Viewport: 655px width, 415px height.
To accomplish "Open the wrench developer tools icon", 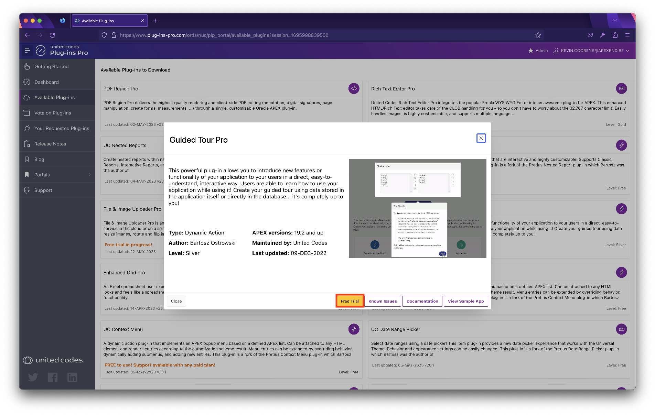I will 603,35.
